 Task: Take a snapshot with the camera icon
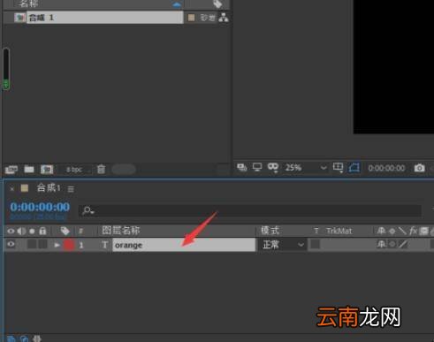pyautogui.click(x=419, y=168)
